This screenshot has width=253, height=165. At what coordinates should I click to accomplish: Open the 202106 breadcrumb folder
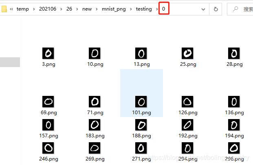48,9
